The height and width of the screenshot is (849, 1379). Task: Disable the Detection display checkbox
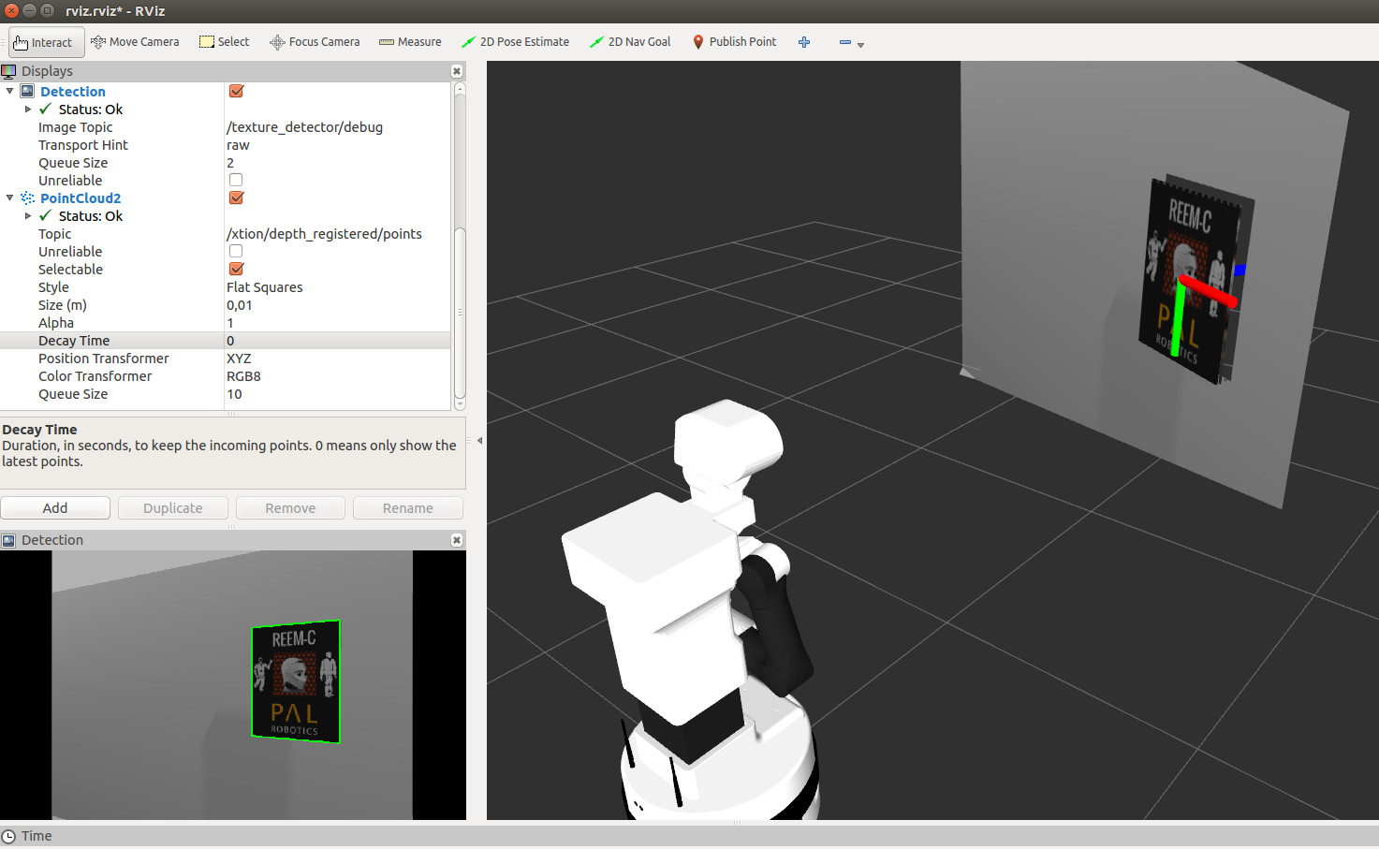(x=236, y=91)
